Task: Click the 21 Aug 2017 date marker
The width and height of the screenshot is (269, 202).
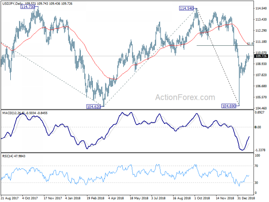Action: tap(9, 198)
